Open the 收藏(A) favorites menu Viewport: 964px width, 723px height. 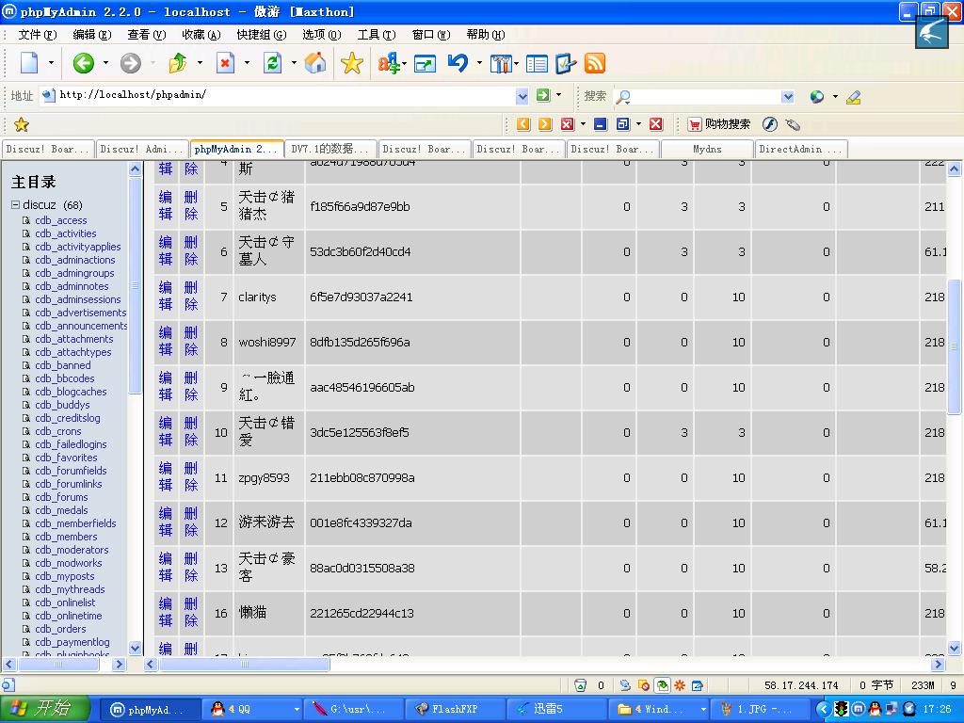coord(201,35)
